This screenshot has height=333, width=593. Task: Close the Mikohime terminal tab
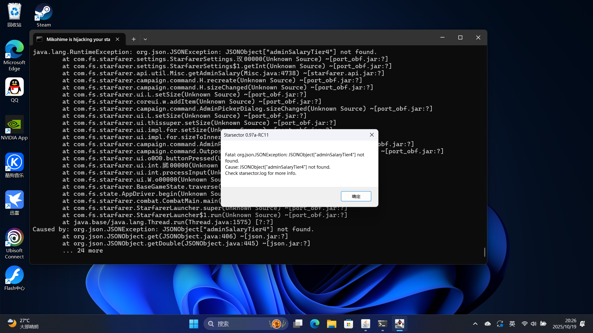click(x=117, y=39)
